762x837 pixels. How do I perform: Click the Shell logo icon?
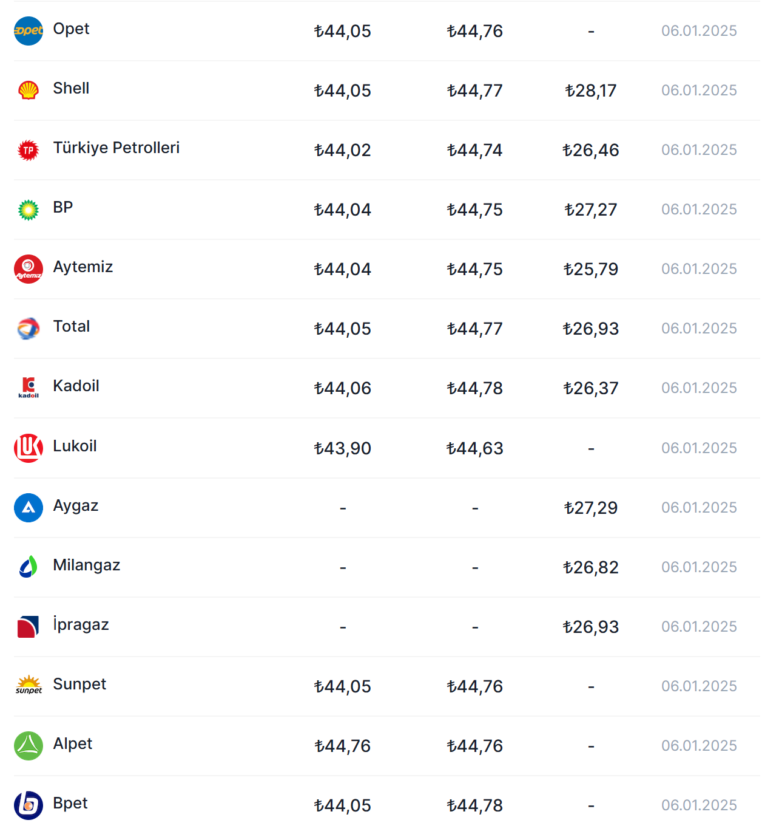[x=29, y=91]
